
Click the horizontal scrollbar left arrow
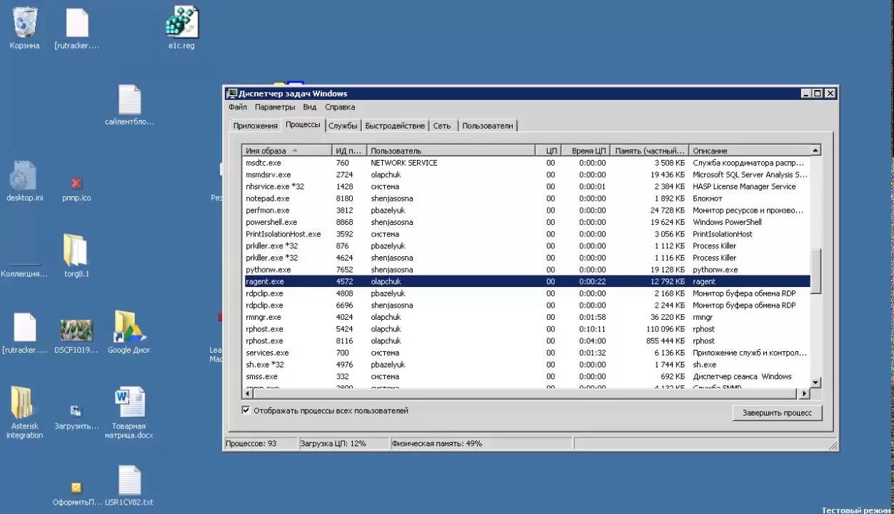click(x=248, y=393)
